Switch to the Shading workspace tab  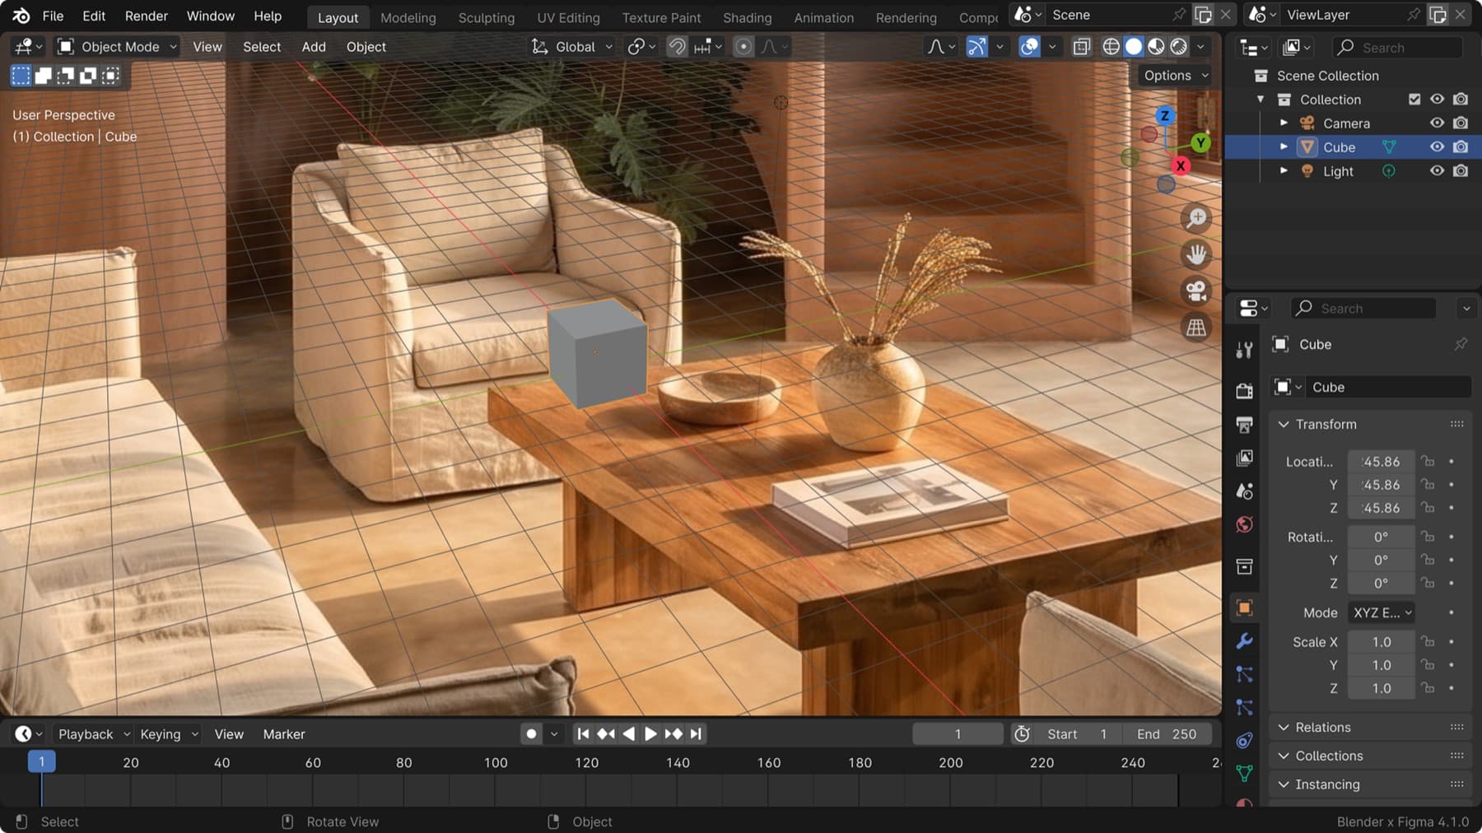click(x=747, y=17)
